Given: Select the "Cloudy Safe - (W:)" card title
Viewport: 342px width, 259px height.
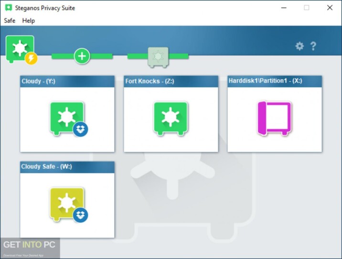Looking at the screenshot, I should click(46, 166).
